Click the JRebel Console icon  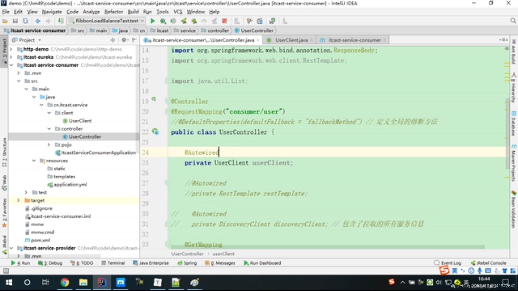(x=473, y=263)
